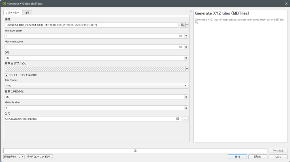Browse for output file with the ellipsis button
Screen dimensions: 290x162
185,119
